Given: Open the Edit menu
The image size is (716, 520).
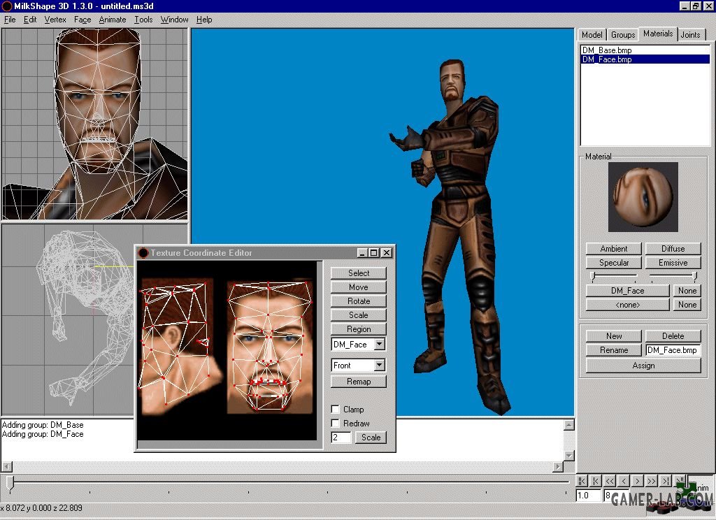Looking at the screenshot, I should click(30, 20).
